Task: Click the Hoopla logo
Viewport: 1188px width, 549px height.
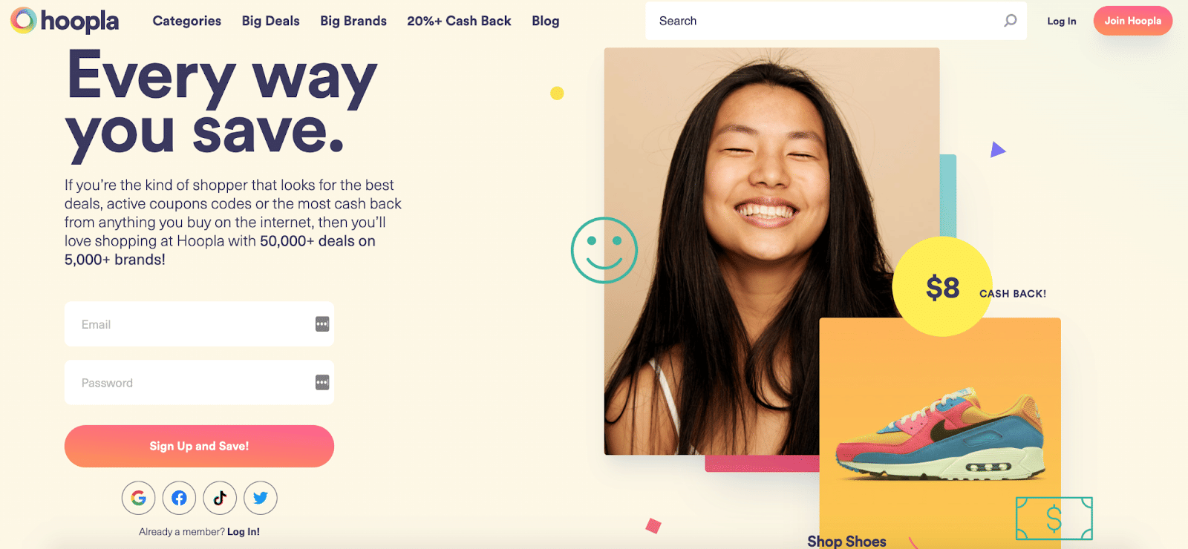Action: [x=65, y=21]
